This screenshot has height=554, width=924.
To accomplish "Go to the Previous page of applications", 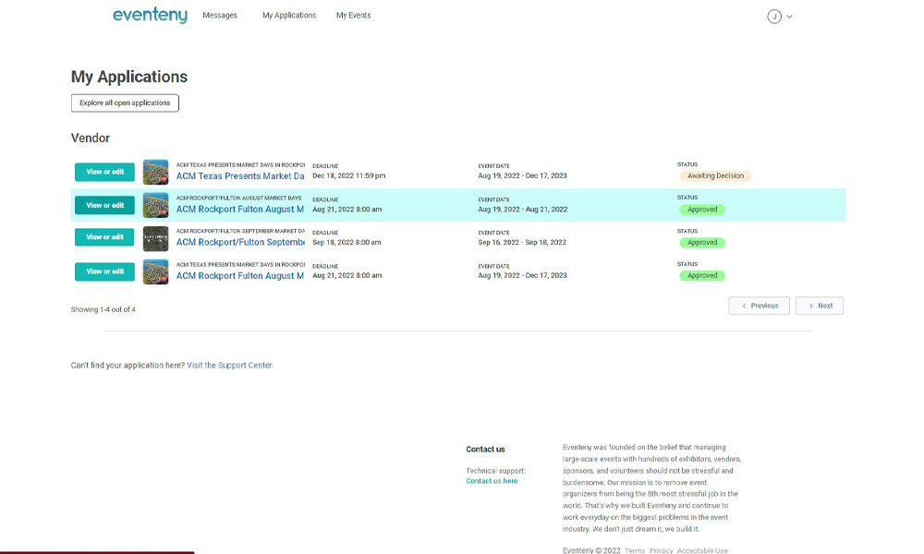I will [x=759, y=306].
